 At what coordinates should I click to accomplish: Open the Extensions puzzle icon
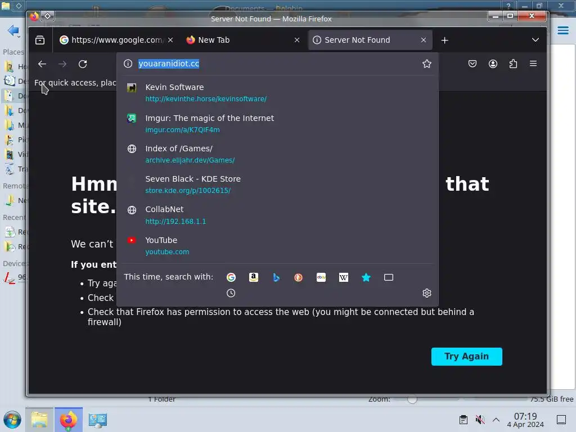point(513,64)
